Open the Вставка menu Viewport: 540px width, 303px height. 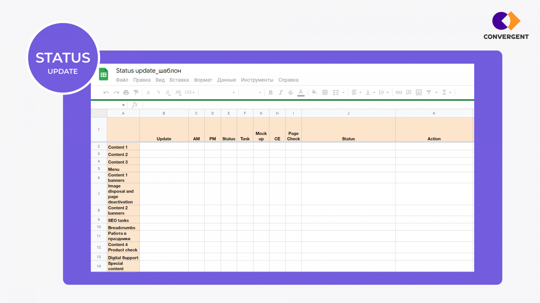(x=179, y=80)
